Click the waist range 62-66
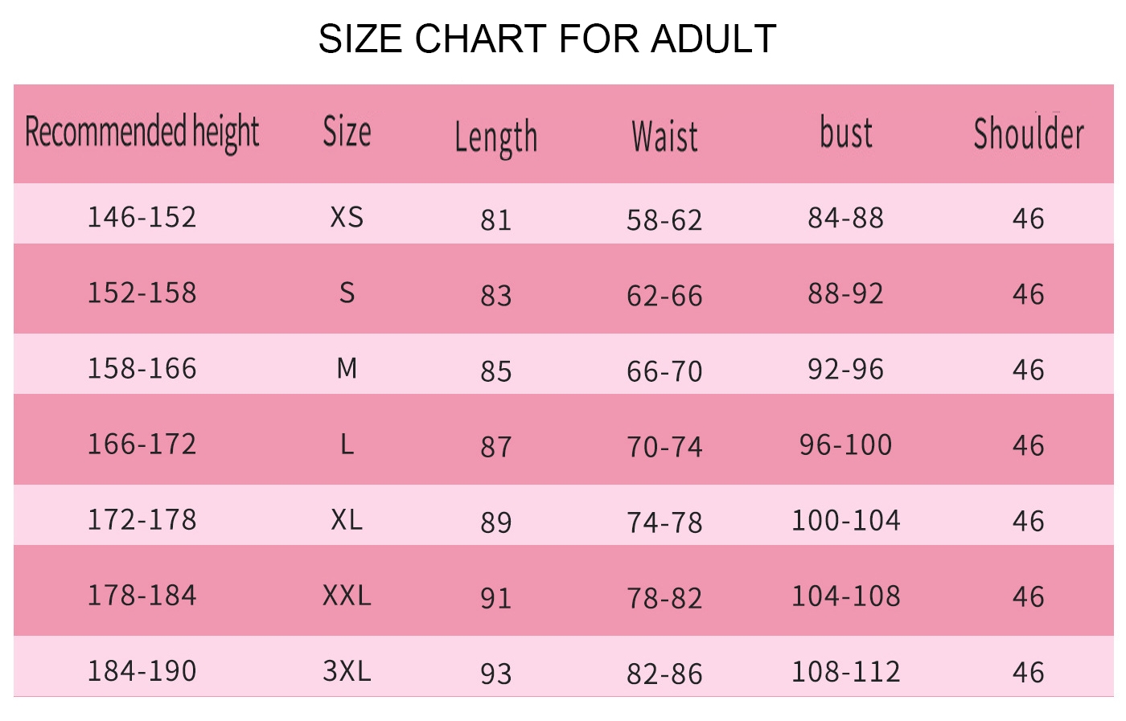The image size is (1126, 721). click(664, 296)
